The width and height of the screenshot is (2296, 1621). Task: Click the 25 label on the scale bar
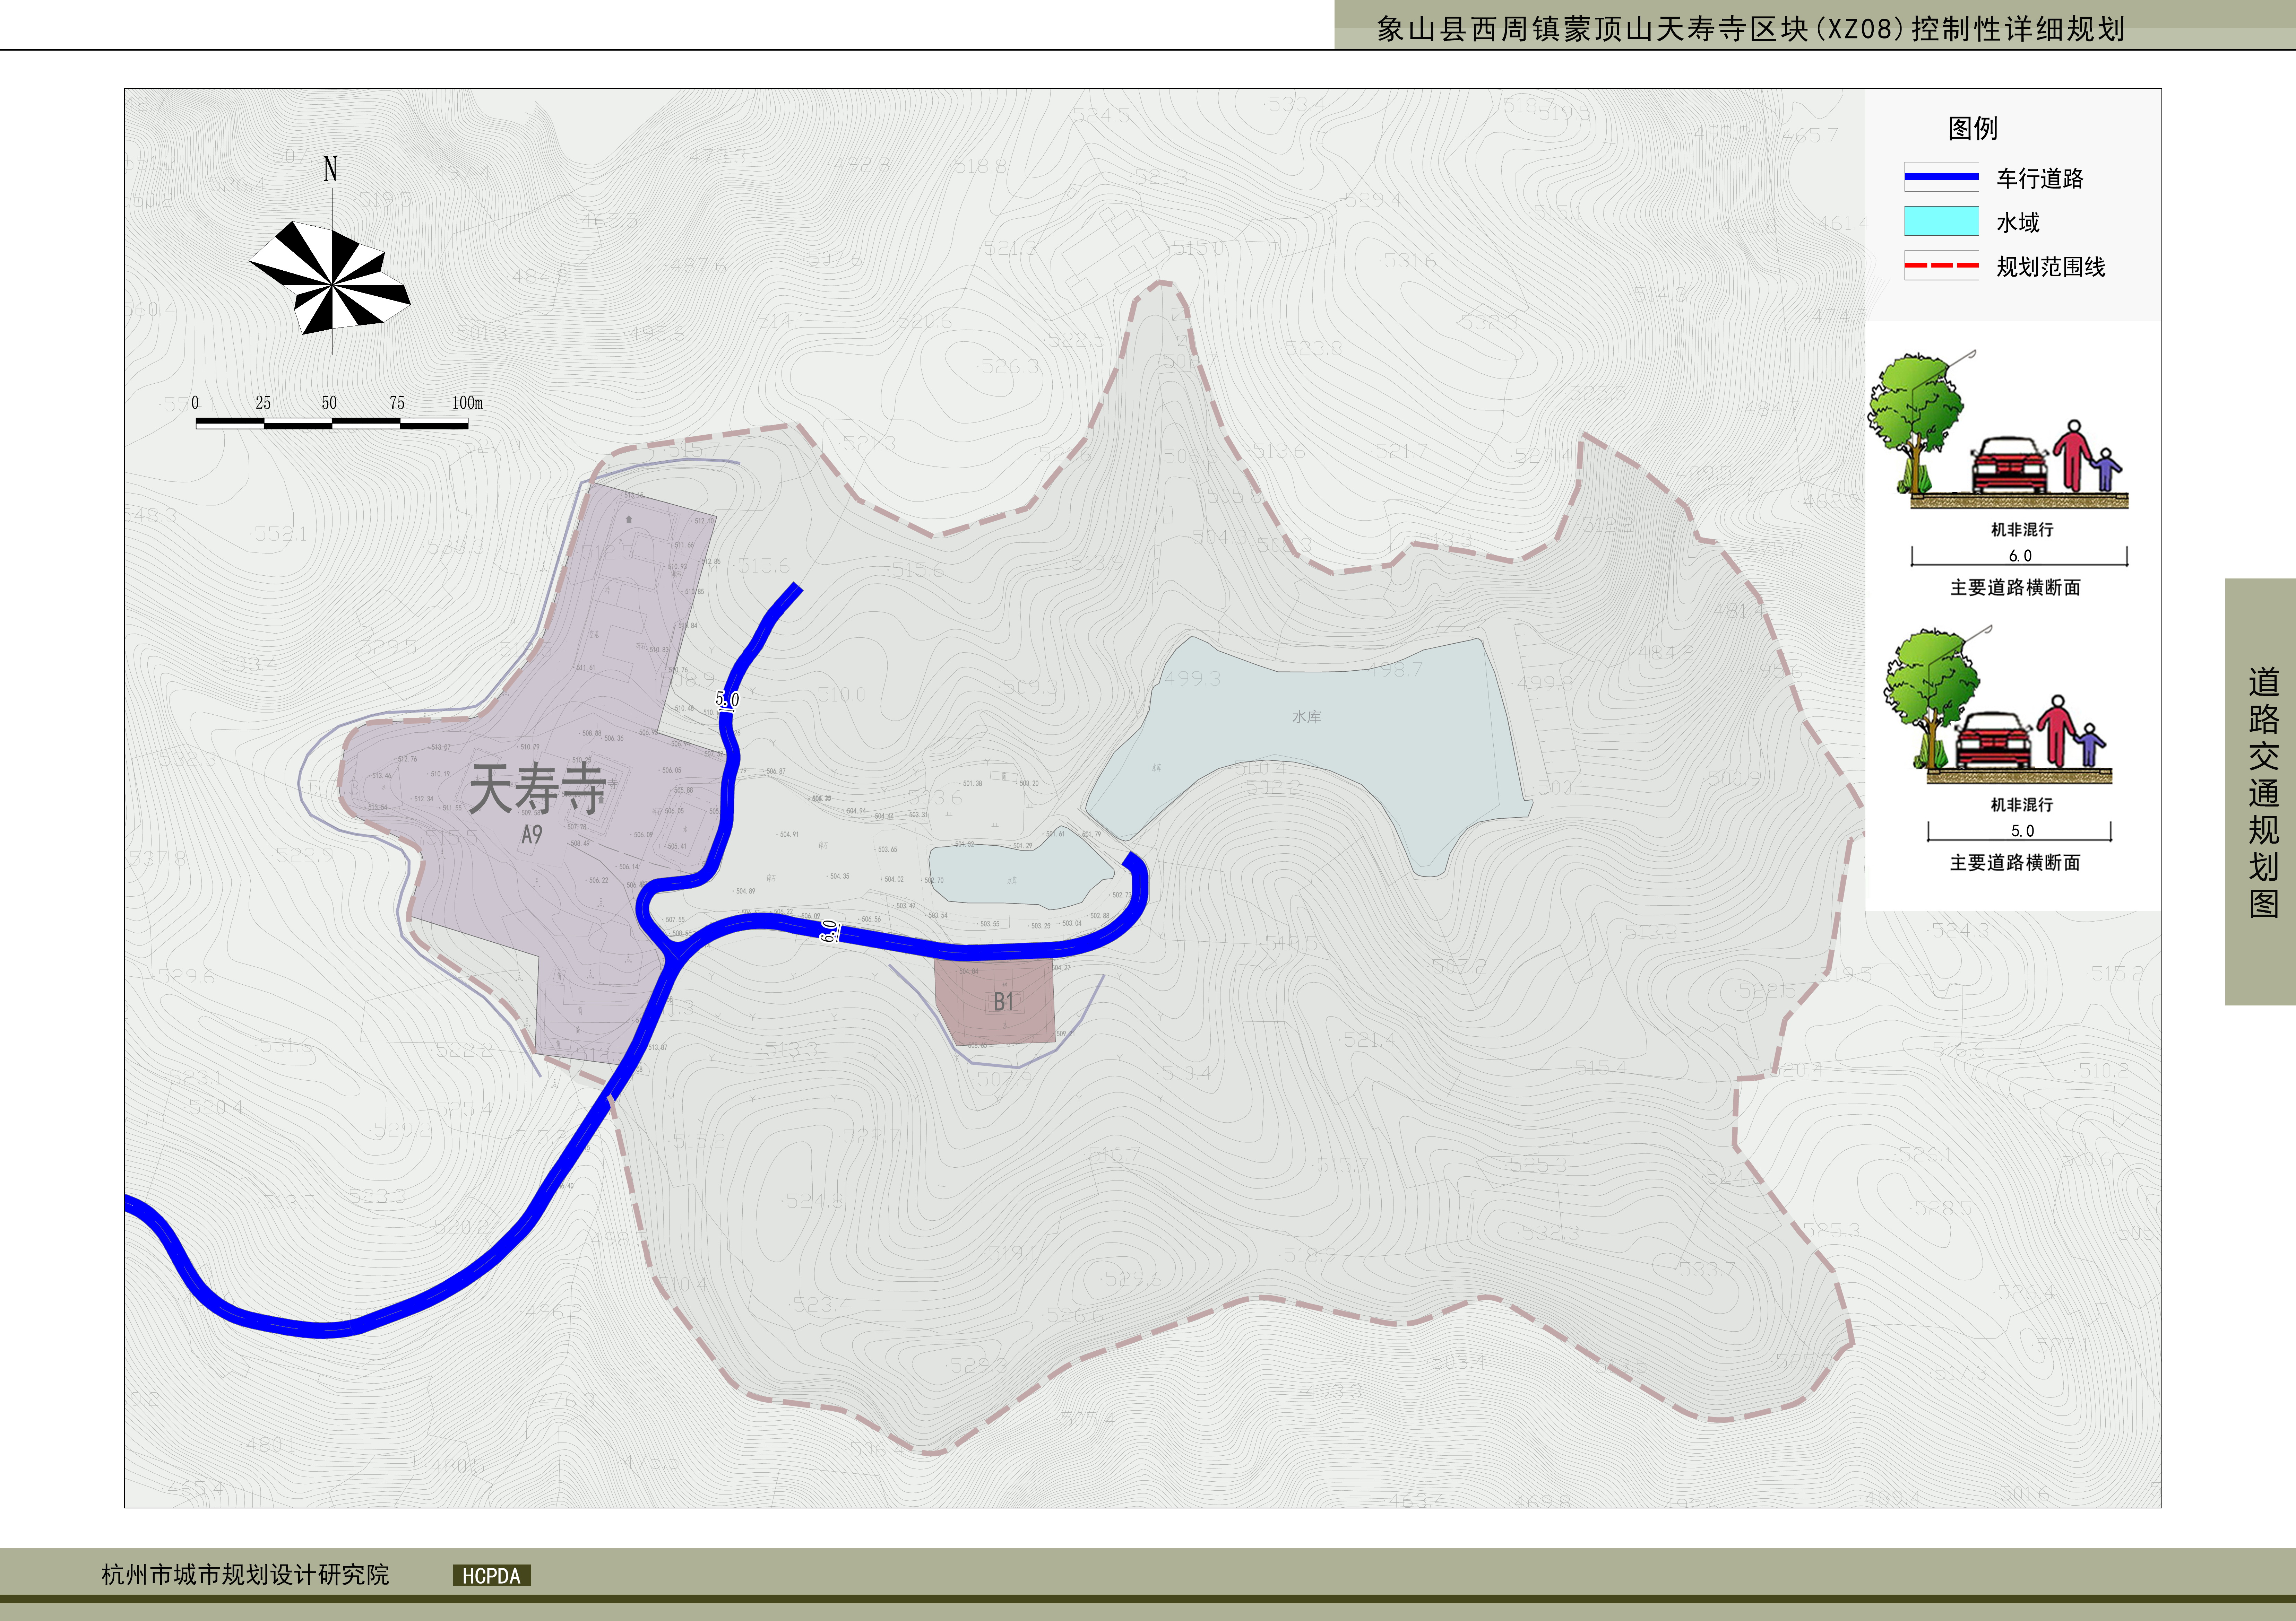[263, 403]
